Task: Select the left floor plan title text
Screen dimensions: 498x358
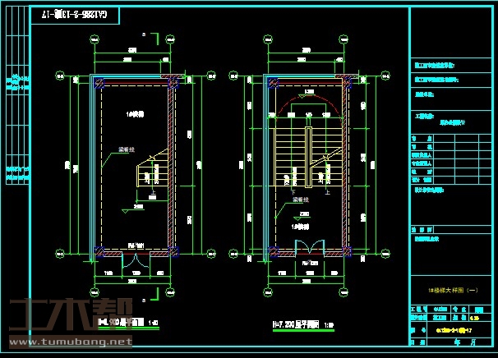Action: 123,323
